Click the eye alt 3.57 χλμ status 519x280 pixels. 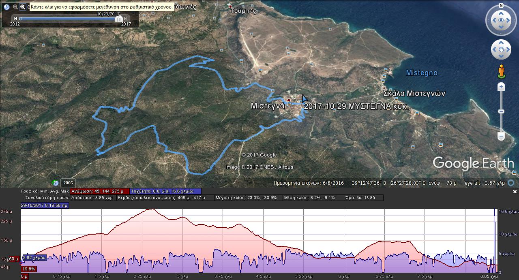click(x=485, y=183)
